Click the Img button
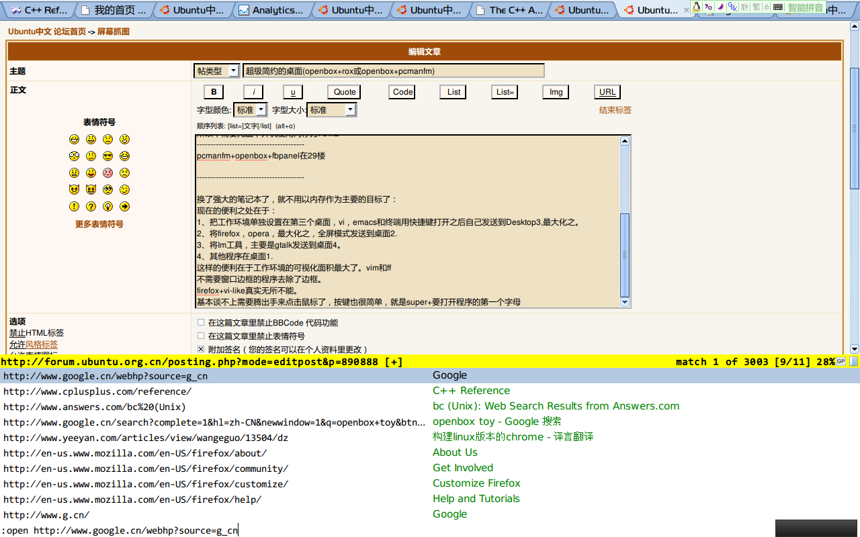Screen dimensions: 860x537 pyautogui.click(x=556, y=92)
